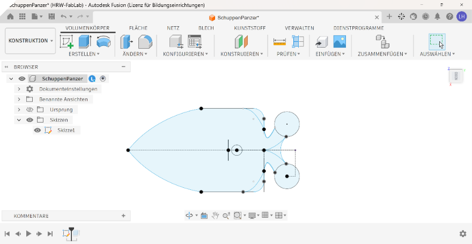Open the data panel grid icon
The height and width of the screenshot is (244, 472).
pyautogui.click(x=23, y=17)
